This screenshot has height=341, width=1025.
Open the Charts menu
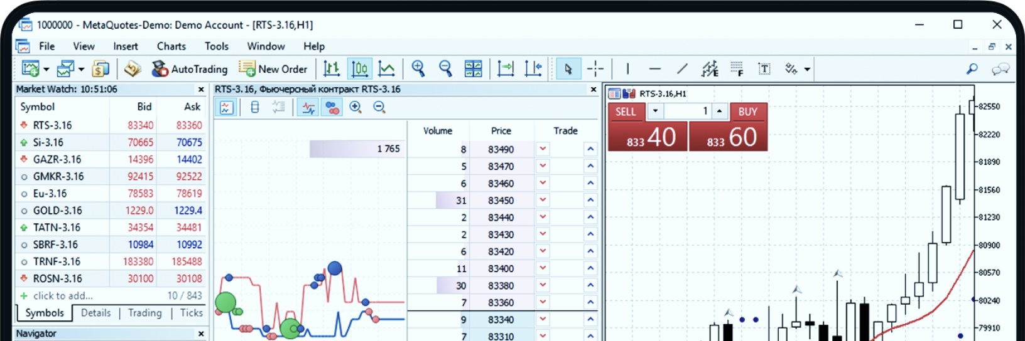171,46
